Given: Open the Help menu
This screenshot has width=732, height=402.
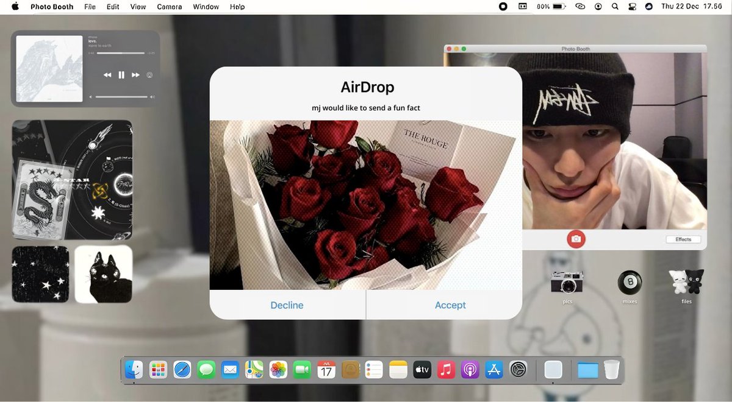Looking at the screenshot, I should (237, 7).
